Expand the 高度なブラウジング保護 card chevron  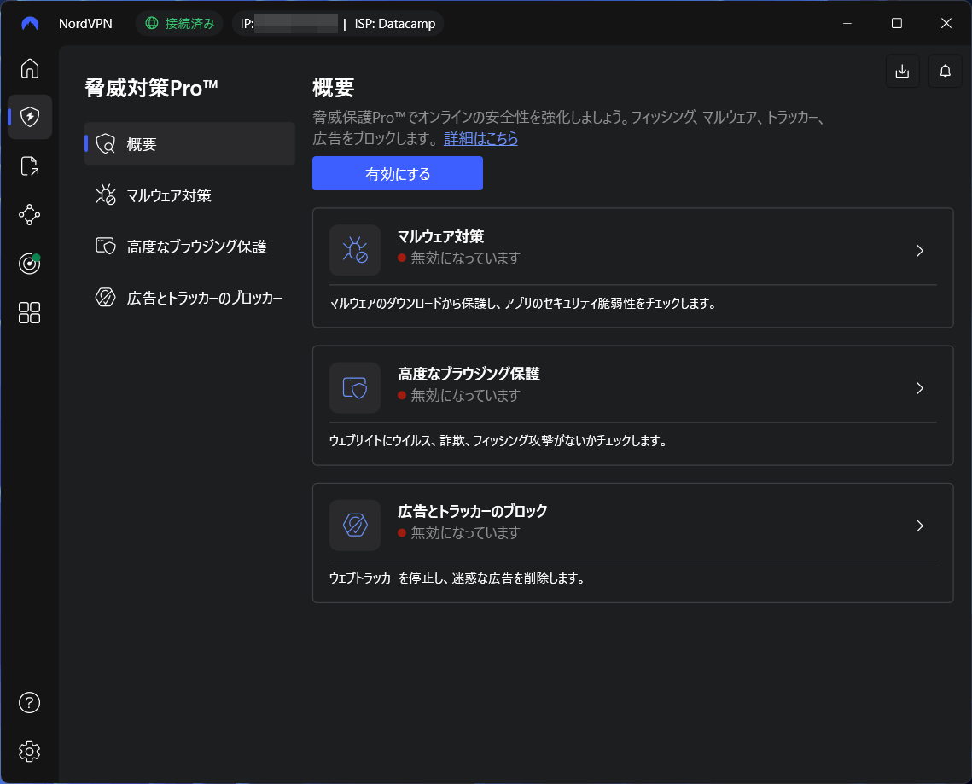919,388
